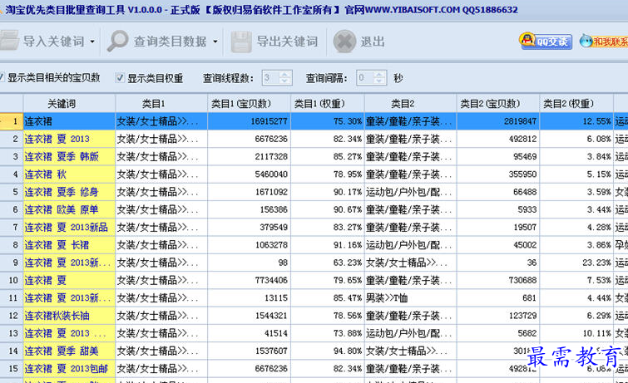Click cell value 2117328
Image resolution: width=628 pixels, height=383 pixels.
pos(249,156)
